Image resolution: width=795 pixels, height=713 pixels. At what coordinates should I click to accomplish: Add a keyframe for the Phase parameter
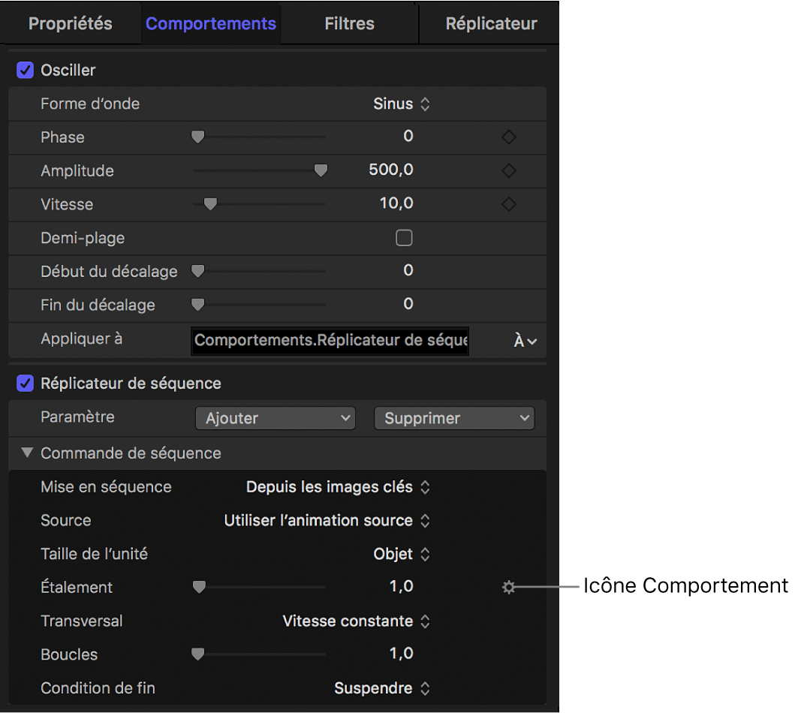[x=508, y=137]
